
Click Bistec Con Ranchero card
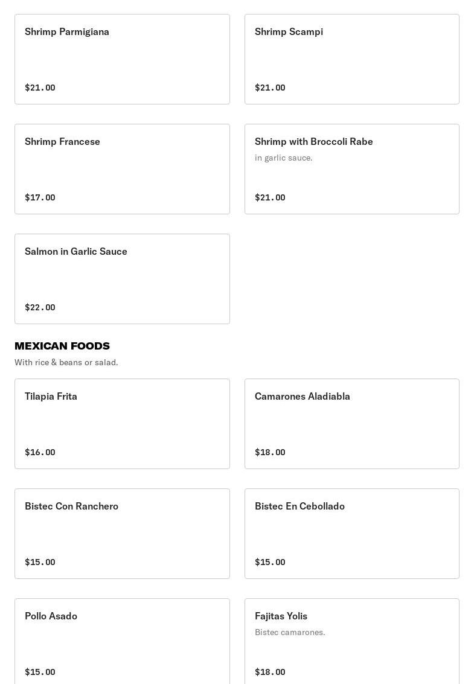(x=122, y=534)
